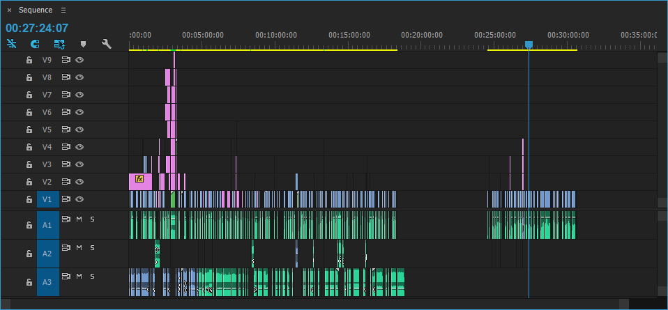Hide track V1 output eye
Screen dimensions: 668x310
tap(79, 199)
